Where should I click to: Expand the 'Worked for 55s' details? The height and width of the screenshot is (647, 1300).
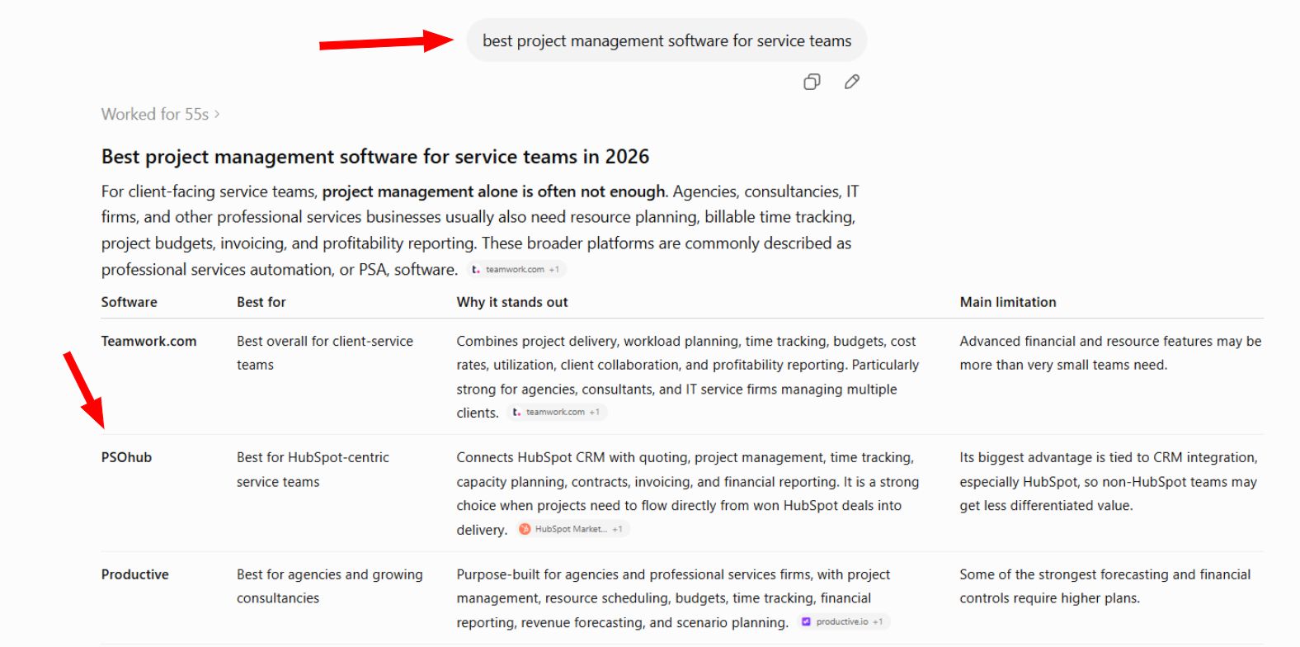pyautogui.click(x=160, y=115)
